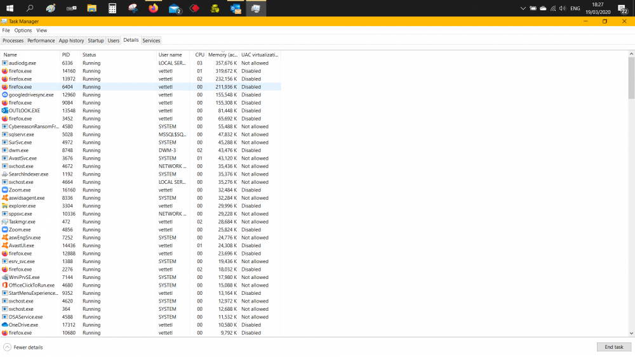Open the Mail app taskbar icon
This screenshot has height=357, width=635.
(x=175, y=8)
